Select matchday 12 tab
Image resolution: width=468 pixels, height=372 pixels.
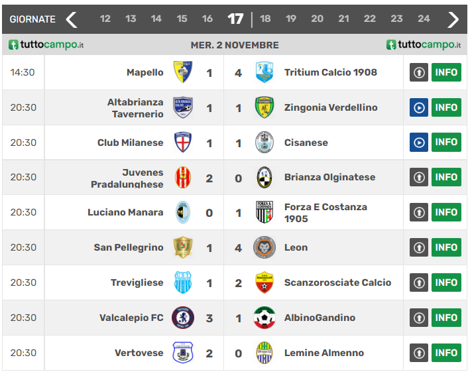(x=105, y=19)
